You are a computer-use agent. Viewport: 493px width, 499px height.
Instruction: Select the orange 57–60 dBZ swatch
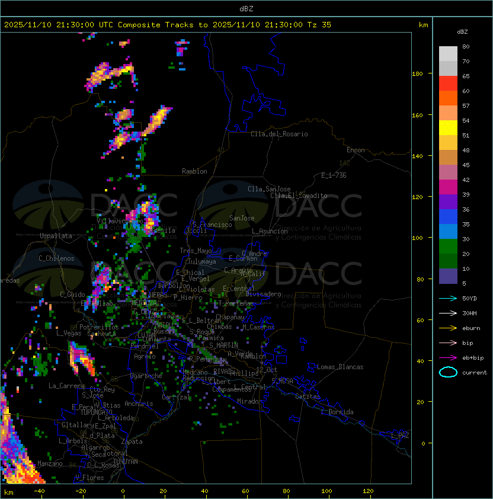point(448,98)
